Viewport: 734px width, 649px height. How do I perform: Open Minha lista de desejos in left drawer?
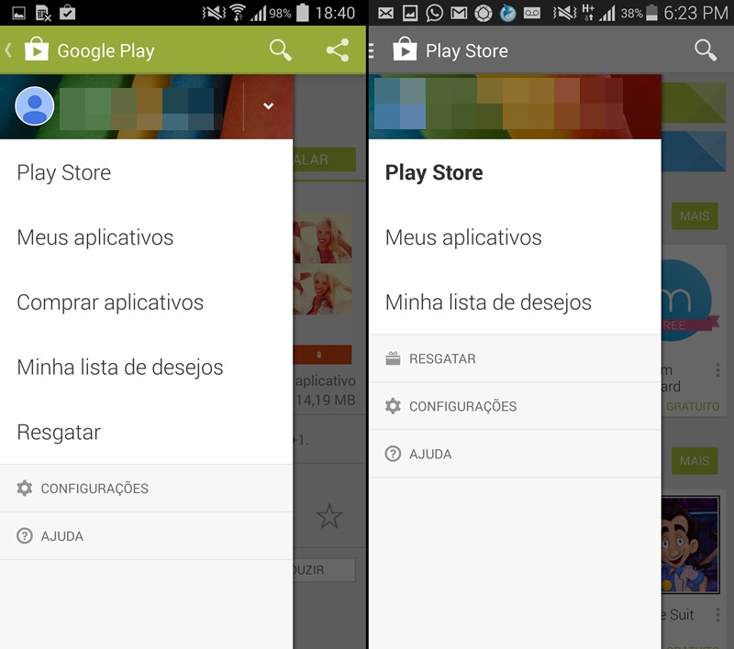click(147, 367)
